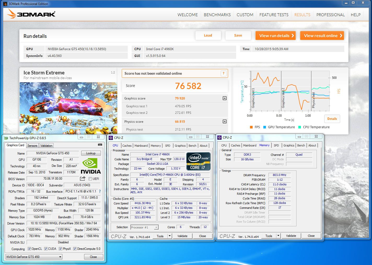Open the FEATURE TESTS tab
This screenshot has height=265, width=372.
point(274,15)
